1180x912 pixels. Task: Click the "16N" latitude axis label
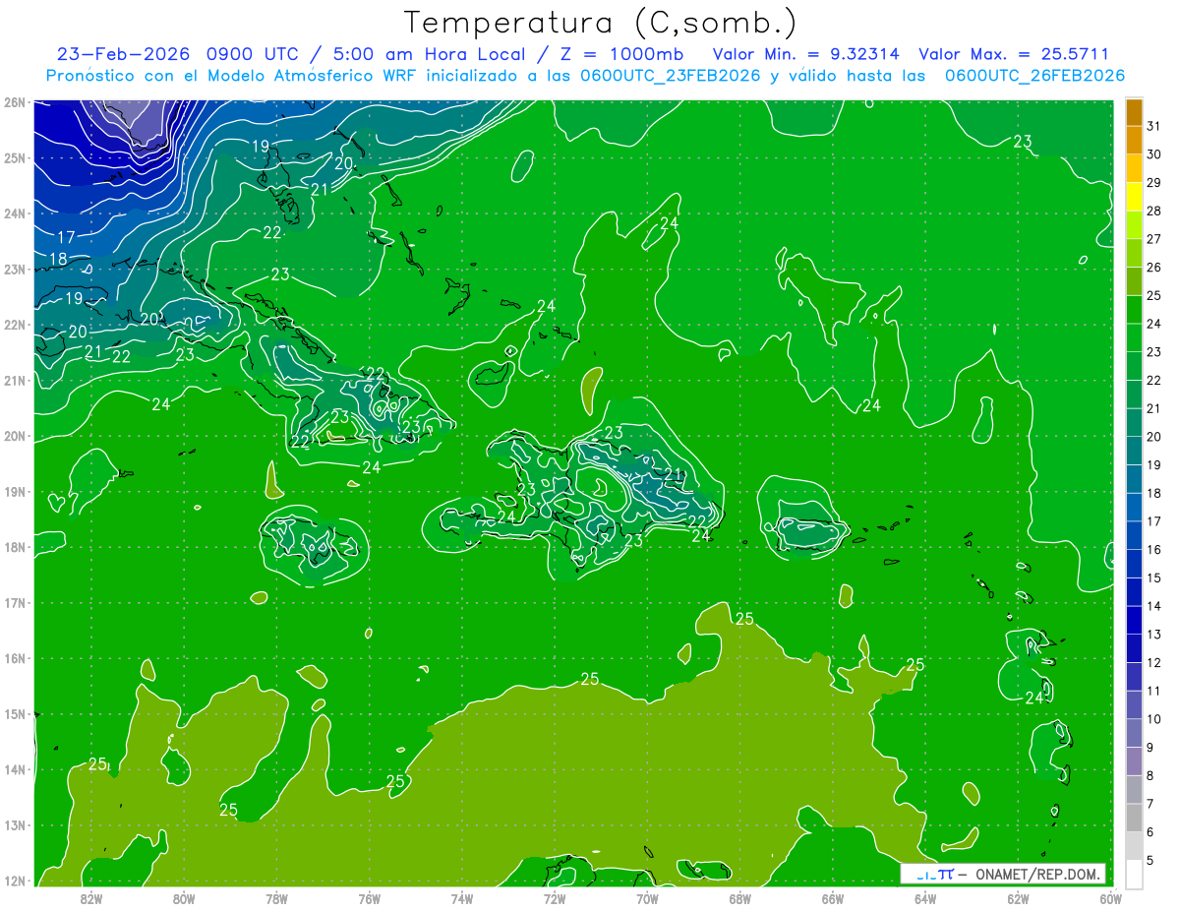pyautogui.click(x=14, y=658)
